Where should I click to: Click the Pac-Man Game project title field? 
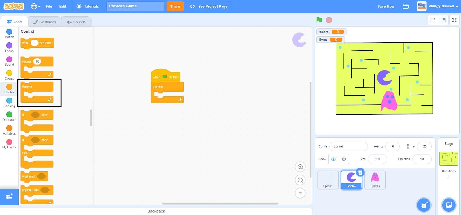click(x=135, y=6)
